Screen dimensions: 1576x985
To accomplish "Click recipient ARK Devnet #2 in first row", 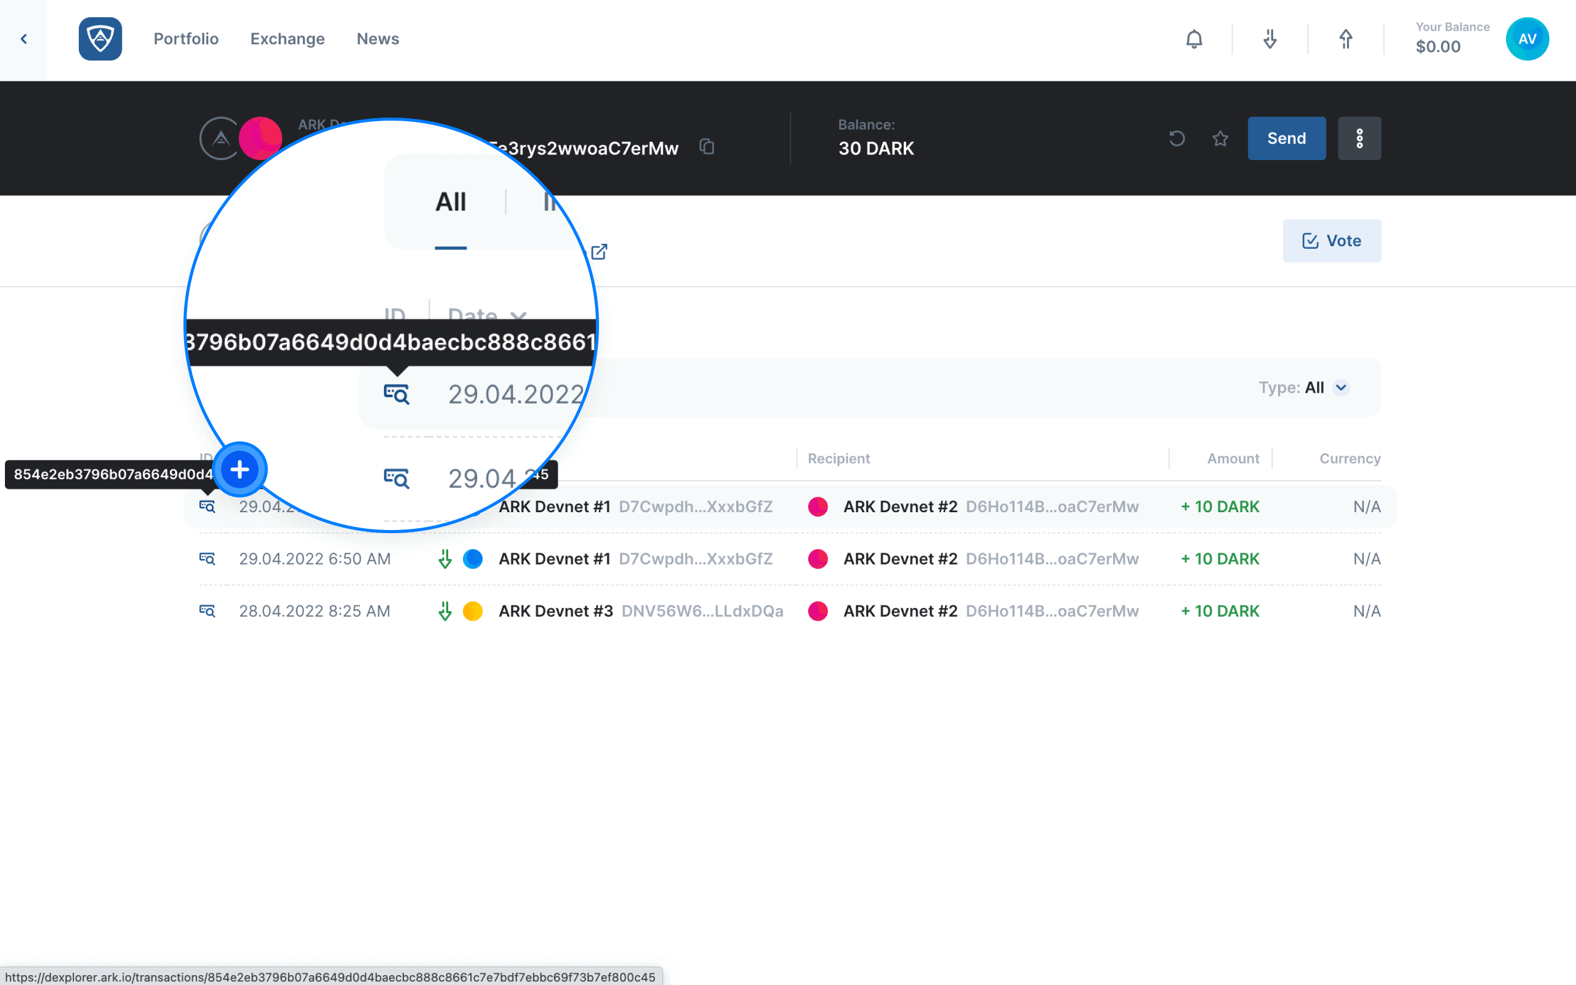I will 991,506.
